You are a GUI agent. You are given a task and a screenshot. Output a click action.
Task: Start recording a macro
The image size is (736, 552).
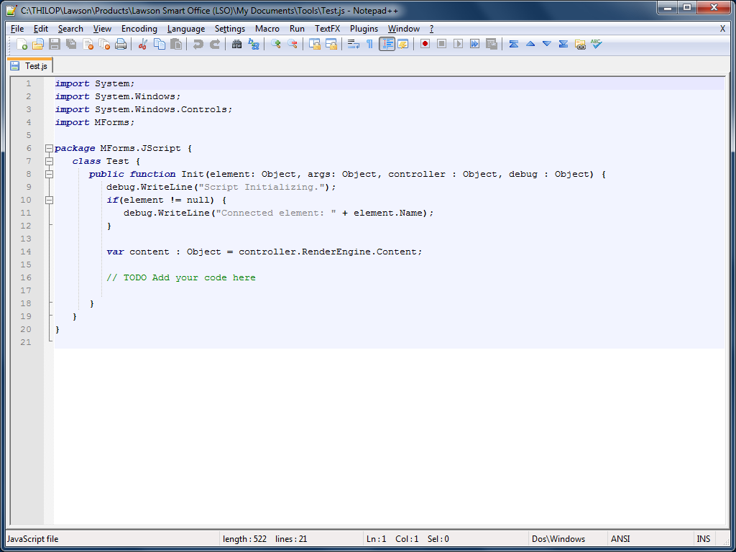425,44
